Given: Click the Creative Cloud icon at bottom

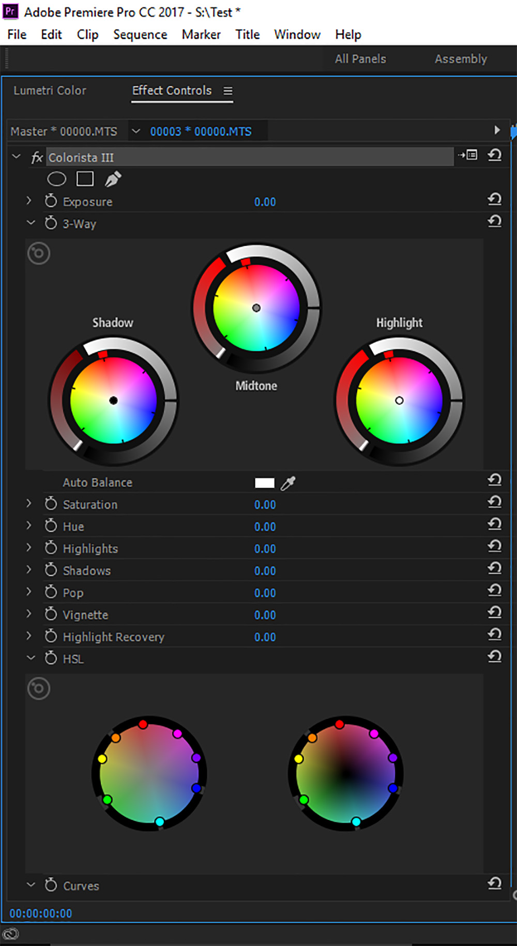Looking at the screenshot, I should click(11, 934).
